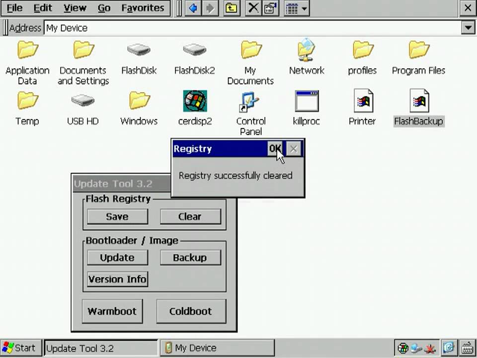Click the 'Registry successfully cleared' message
The width and height of the screenshot is (477, 358).
(x=236, y=176)
